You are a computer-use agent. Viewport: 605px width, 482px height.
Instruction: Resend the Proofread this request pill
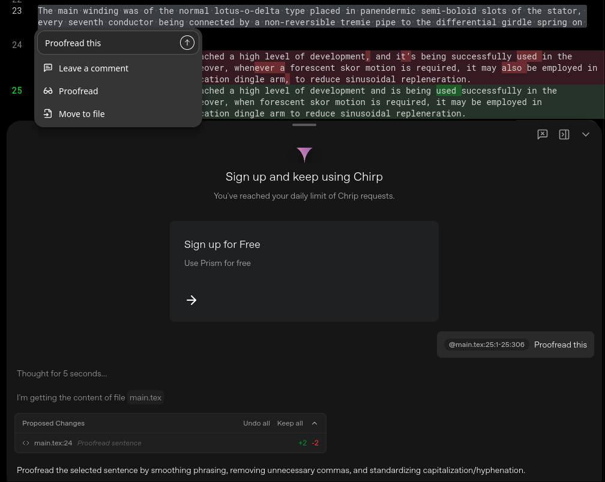(560, 345)
